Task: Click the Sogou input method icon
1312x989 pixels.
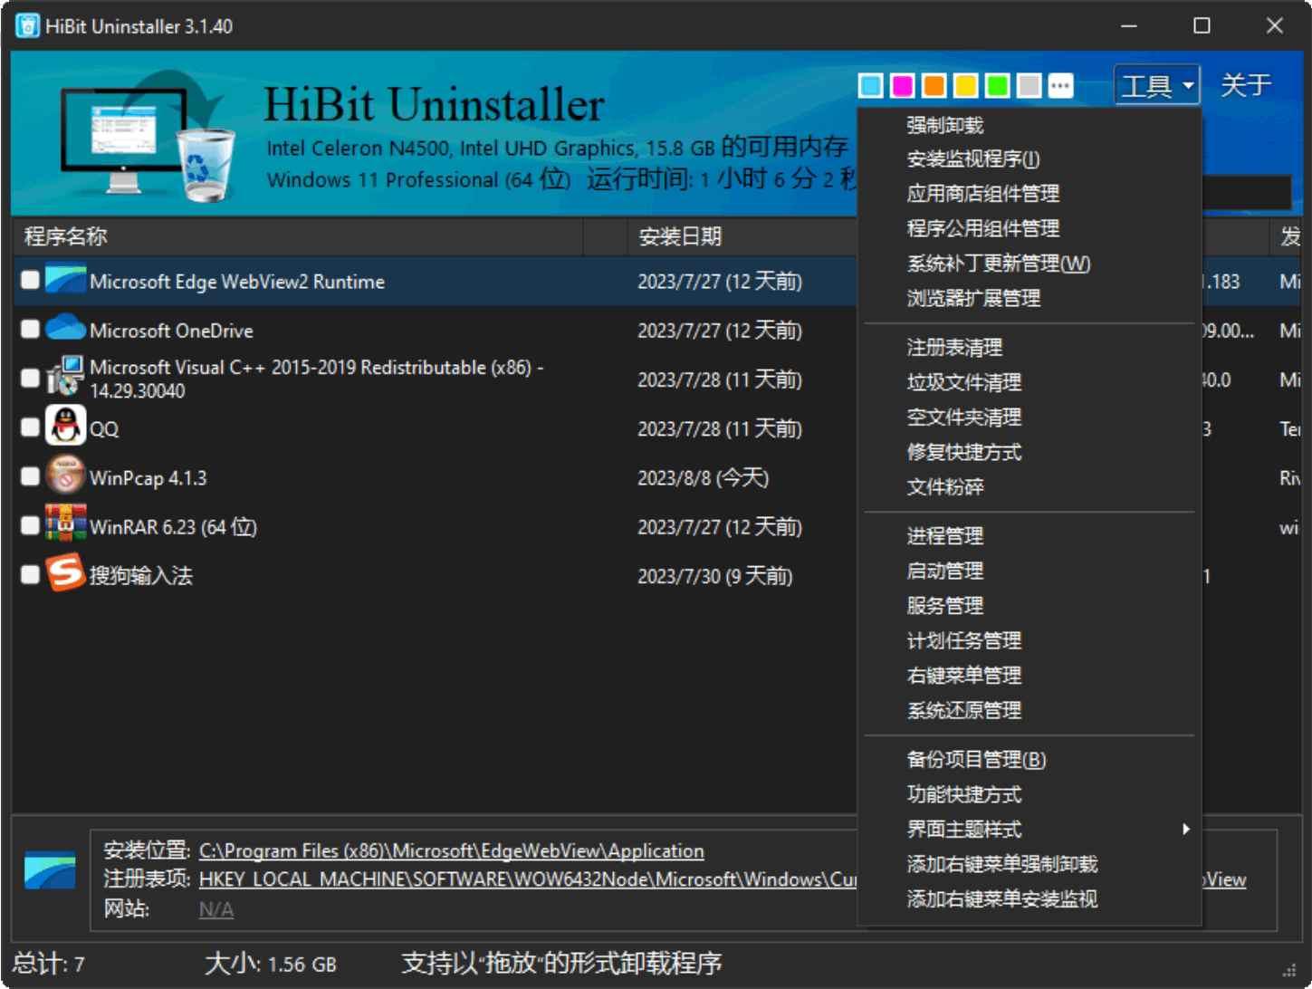Action: (x=65, y=572)
